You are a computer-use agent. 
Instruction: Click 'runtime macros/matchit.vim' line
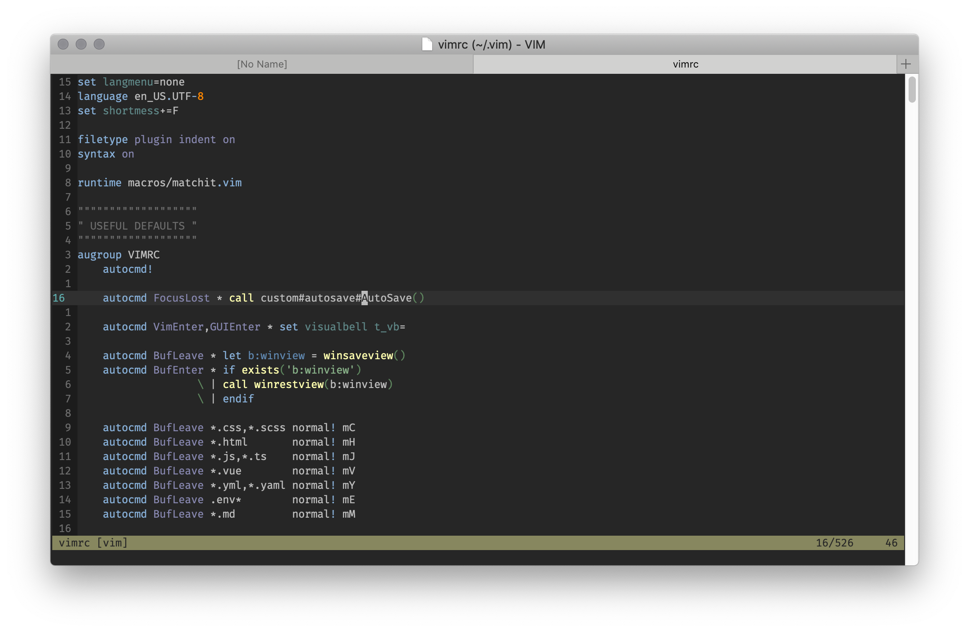(160, 183)
